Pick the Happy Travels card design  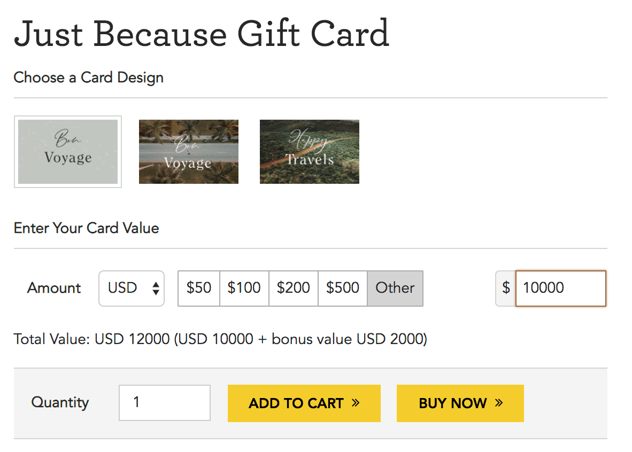pos(310,152)
